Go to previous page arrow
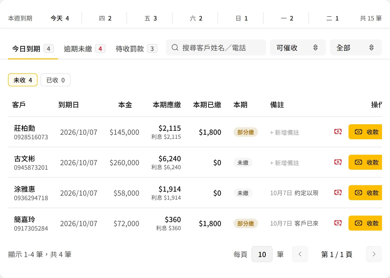The height and width of the screenshot is (278, 390). 300,254
